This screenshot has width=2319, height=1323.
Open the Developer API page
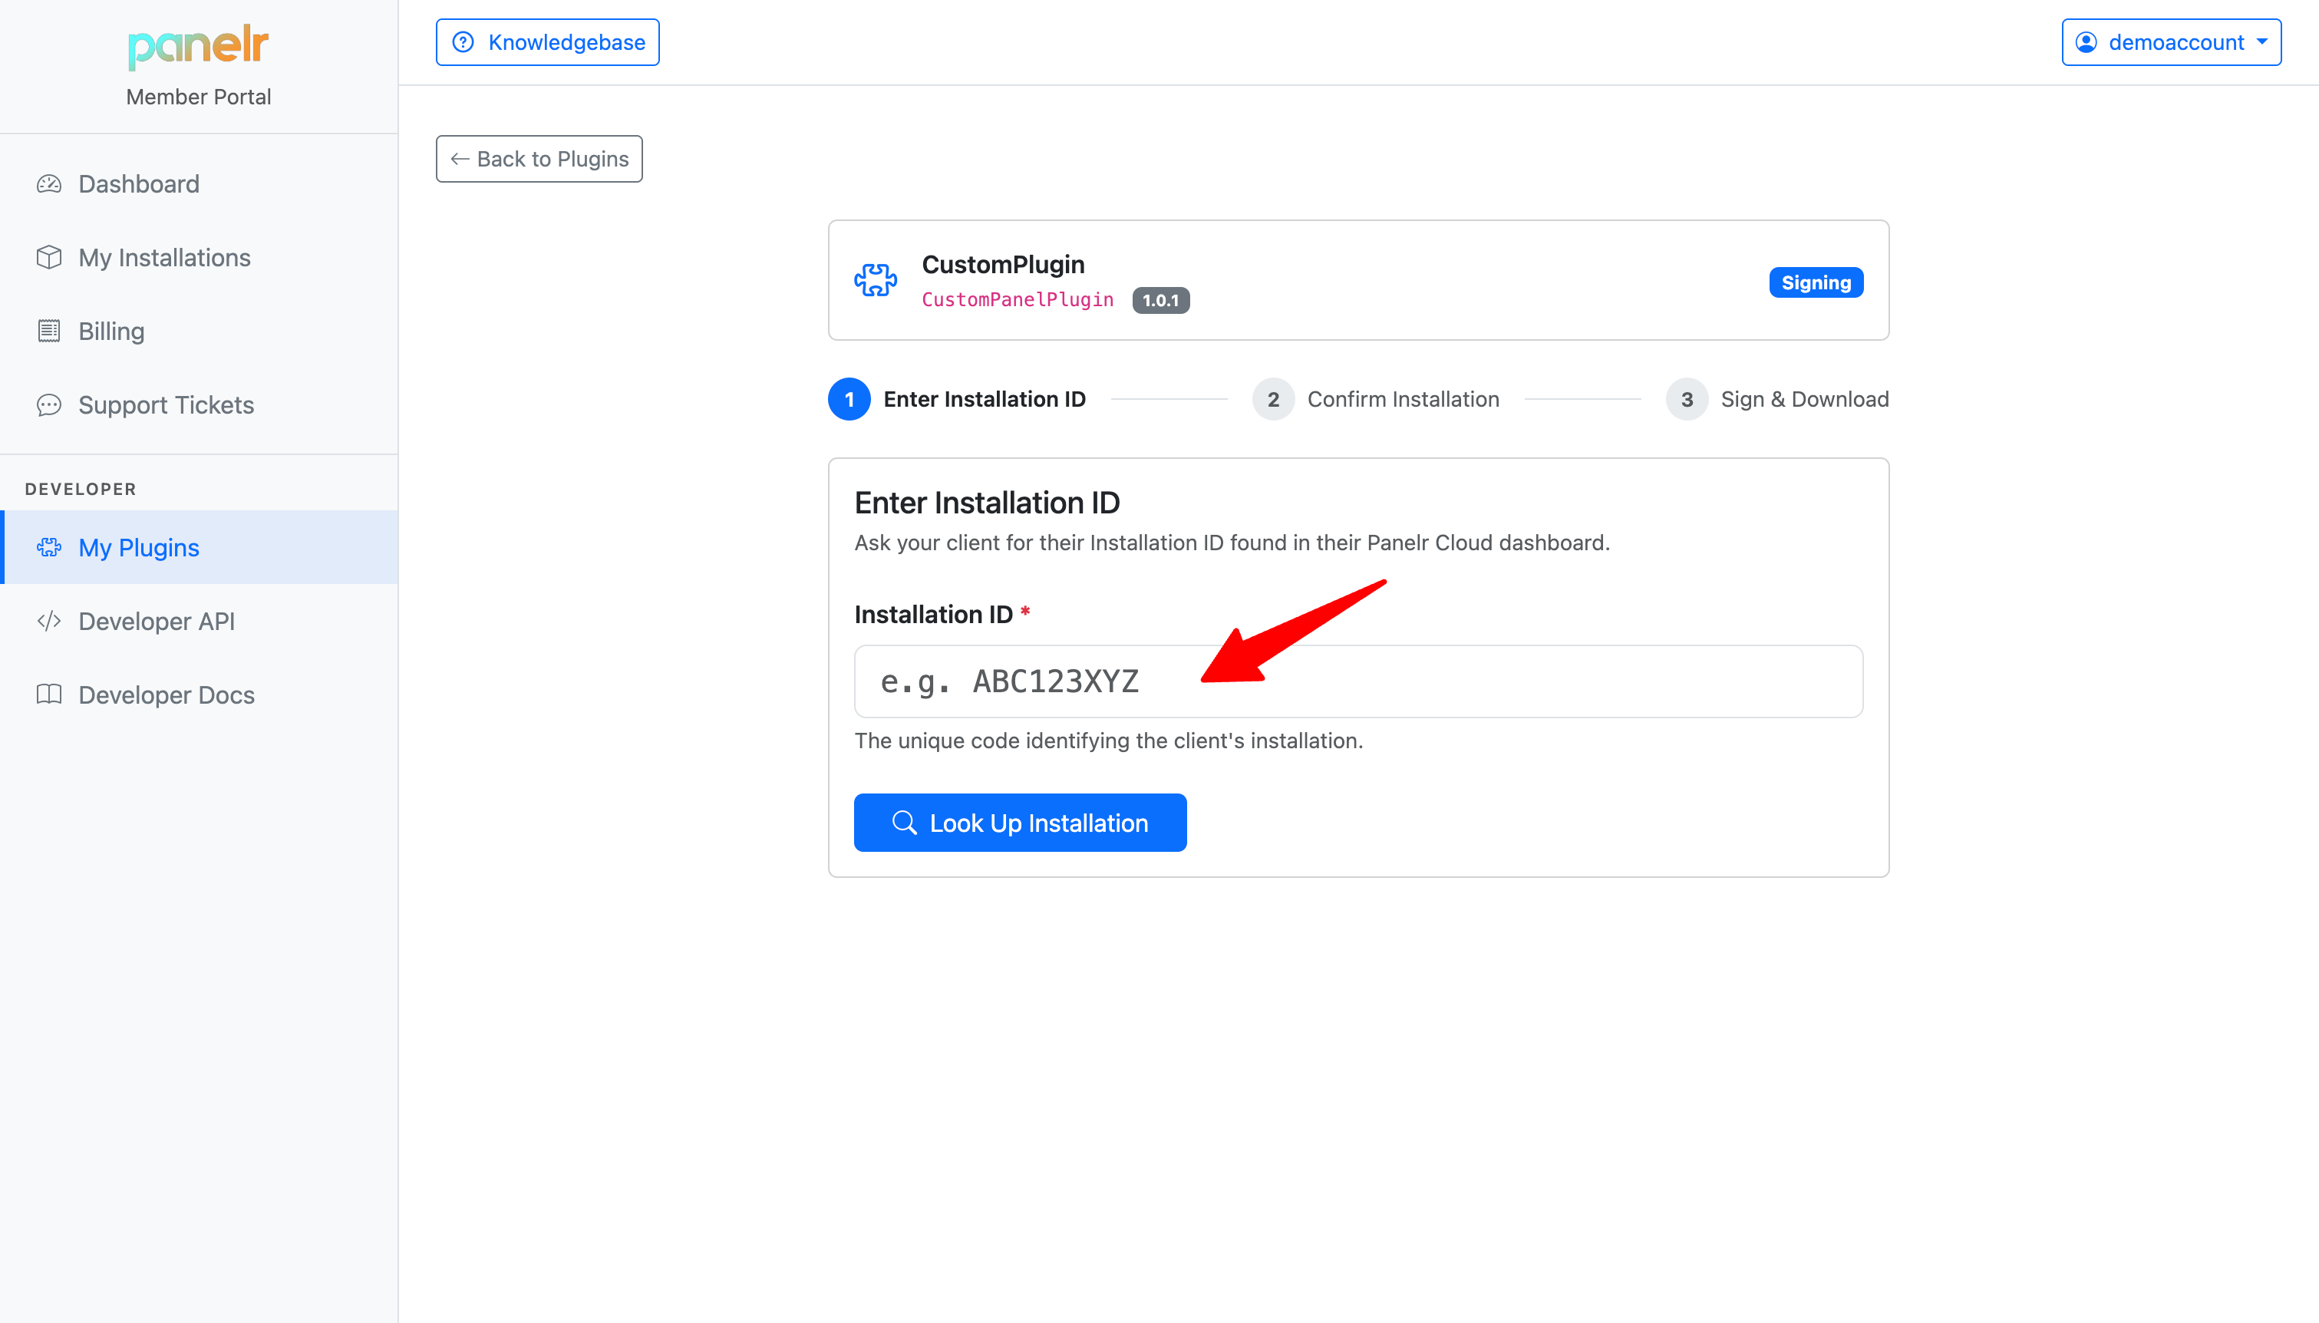[199, 622]
